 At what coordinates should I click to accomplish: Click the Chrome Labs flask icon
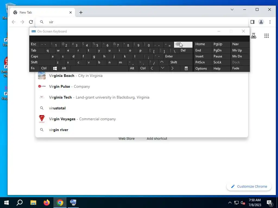click(x=254, y=36)
